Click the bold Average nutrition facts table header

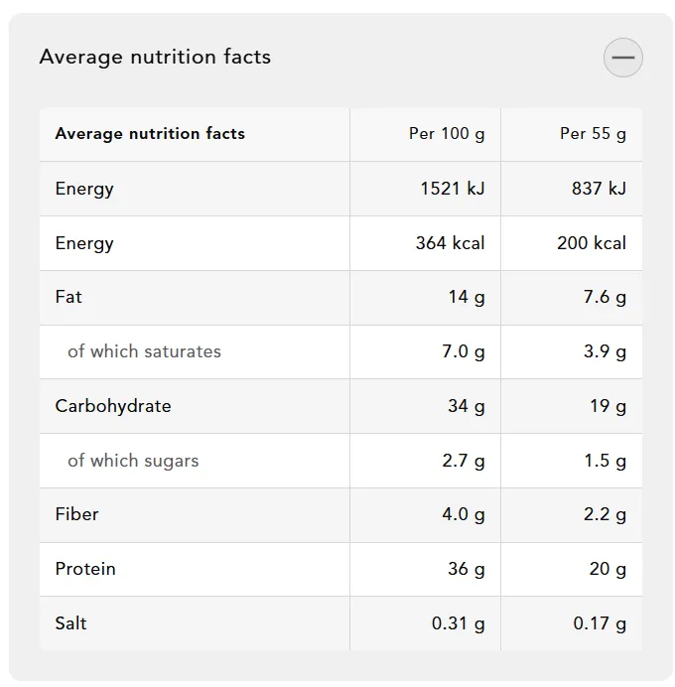click(150, 134)
